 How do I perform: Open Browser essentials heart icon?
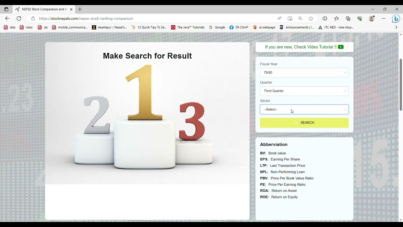(x=360, y=19)
